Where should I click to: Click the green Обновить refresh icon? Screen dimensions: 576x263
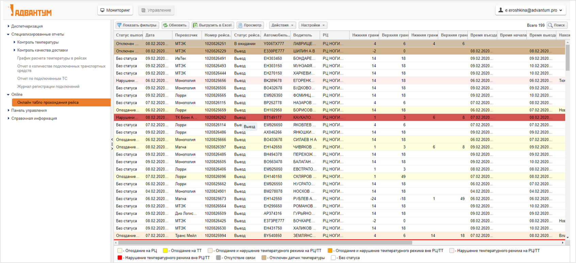click(165, 25)
